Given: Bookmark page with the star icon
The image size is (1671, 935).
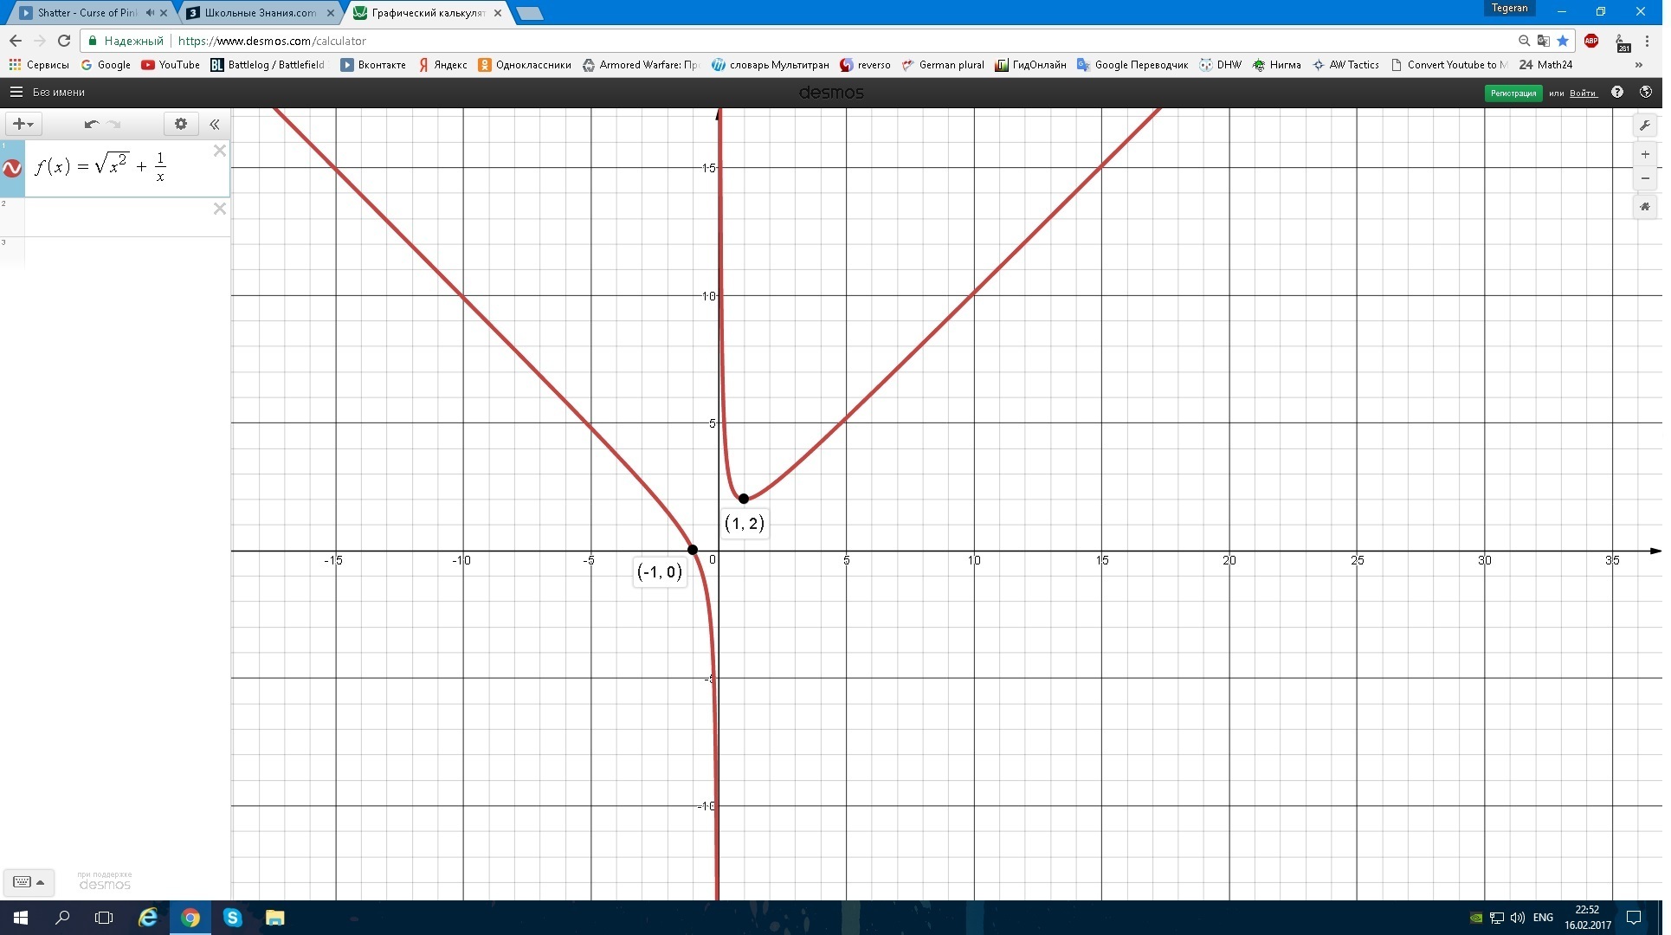Looking at the screenshot, I should pyautogui.click(x=1562, y=41).
